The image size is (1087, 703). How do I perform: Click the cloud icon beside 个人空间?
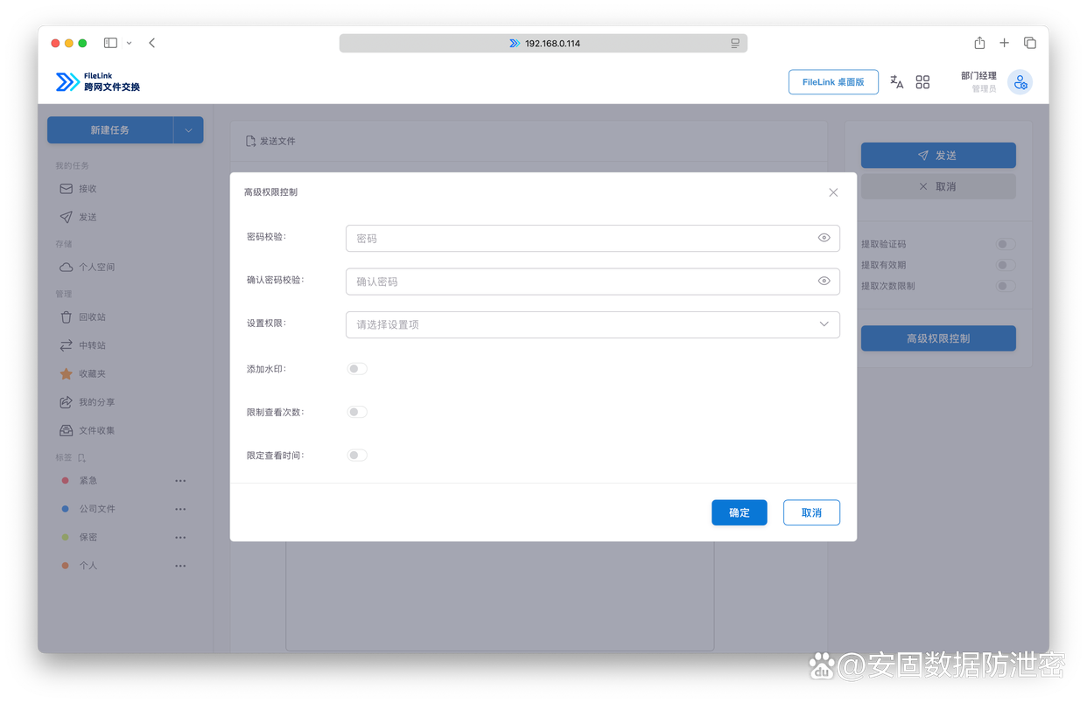pyautogui.click(x=66, y=267)
